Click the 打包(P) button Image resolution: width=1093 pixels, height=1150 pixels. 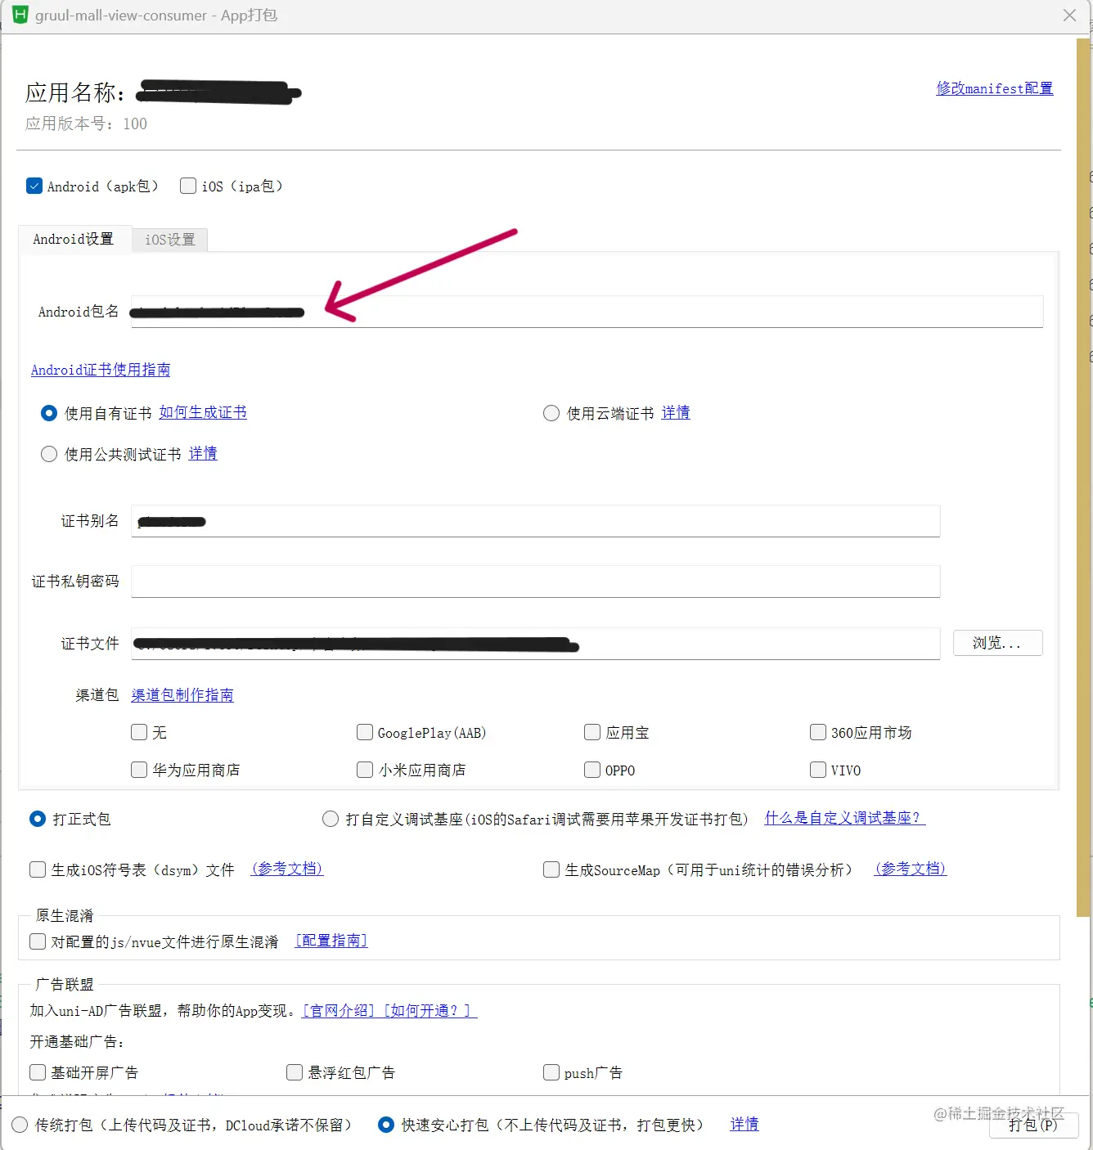1033,1125
